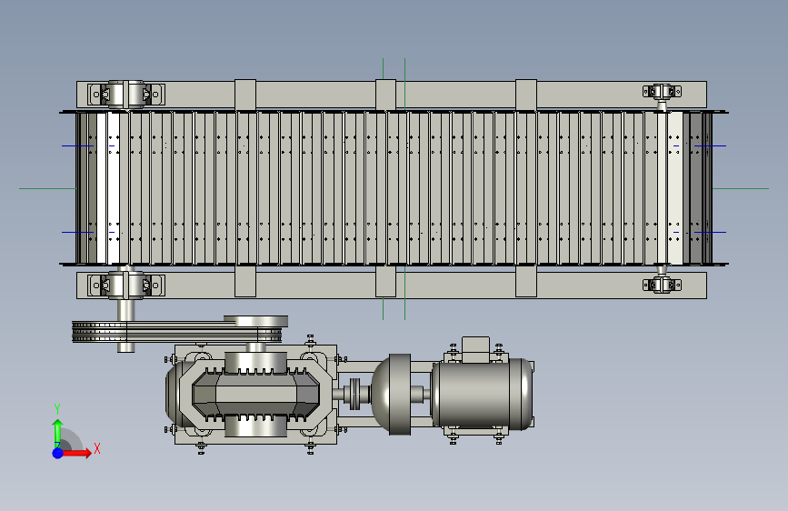Select the lower frame rail

[392, 286]
